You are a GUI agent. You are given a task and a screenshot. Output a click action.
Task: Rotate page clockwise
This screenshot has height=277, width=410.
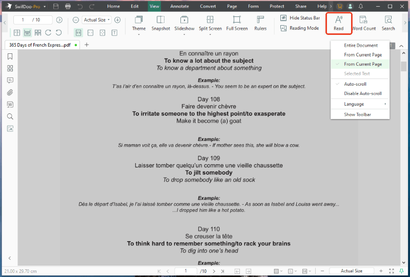click(x=48, y=32)
